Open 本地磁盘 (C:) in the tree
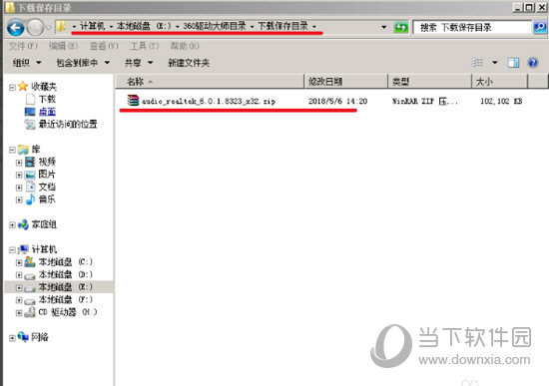 pyautogui.click(x=66, y=261)
